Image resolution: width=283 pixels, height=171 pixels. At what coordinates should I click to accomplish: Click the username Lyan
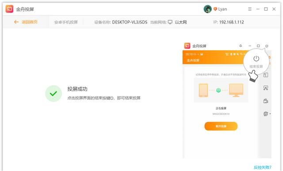click(222, 9)
